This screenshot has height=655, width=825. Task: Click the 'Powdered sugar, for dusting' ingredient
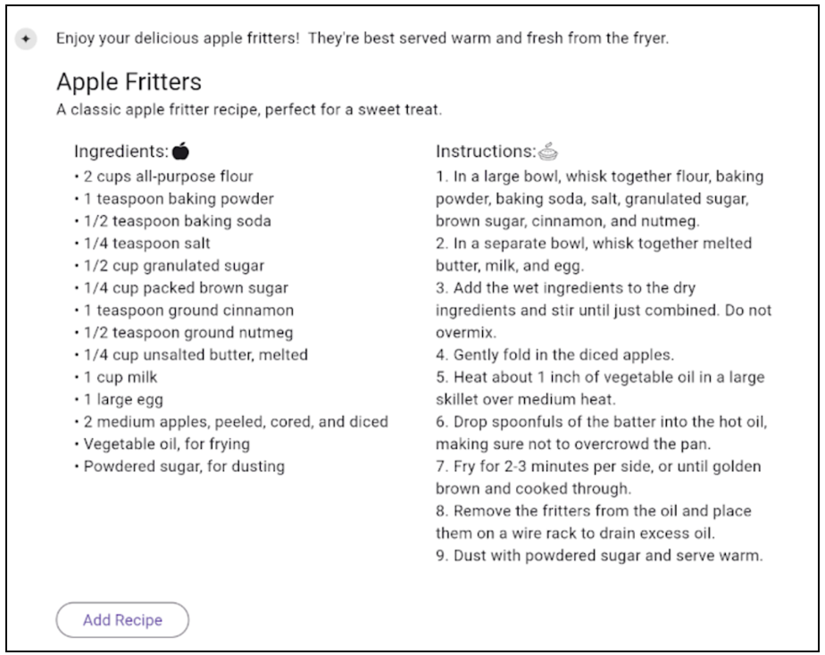click(184, 467)
